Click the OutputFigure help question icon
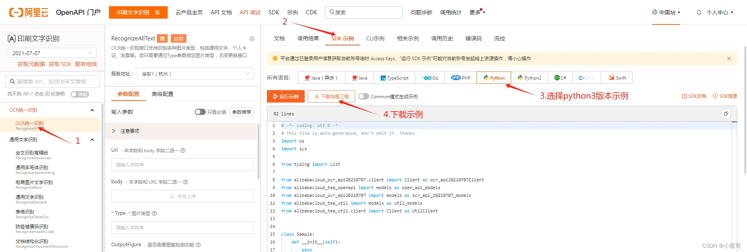The width and height of the screenshot is (747, 252). pos(198,245)
